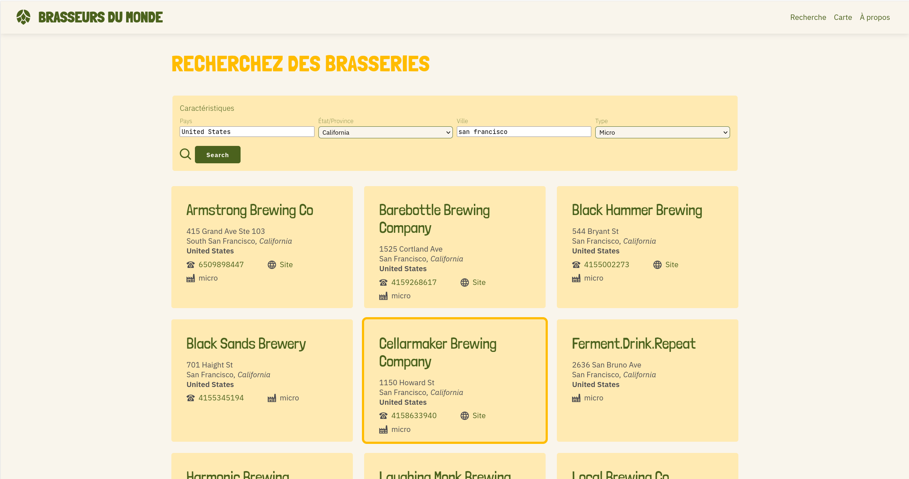This screenshot has height=479, width=909.
Task: Open the État/Province California dropdown
Action: [385, 133]
